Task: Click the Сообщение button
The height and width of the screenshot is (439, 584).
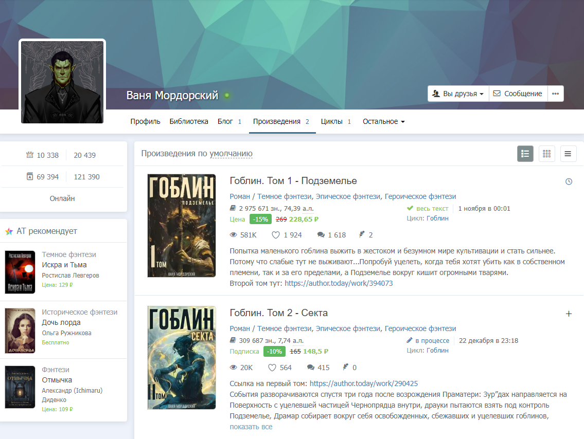Action: click(x=518, y=94)
